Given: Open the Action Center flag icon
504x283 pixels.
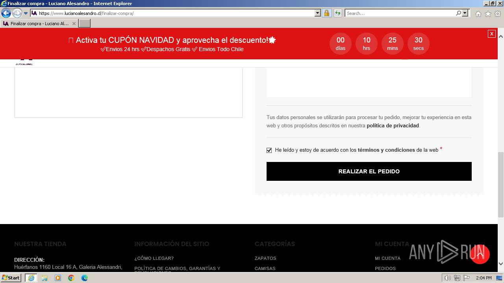Looking at the screenshot, I should 467,278.
